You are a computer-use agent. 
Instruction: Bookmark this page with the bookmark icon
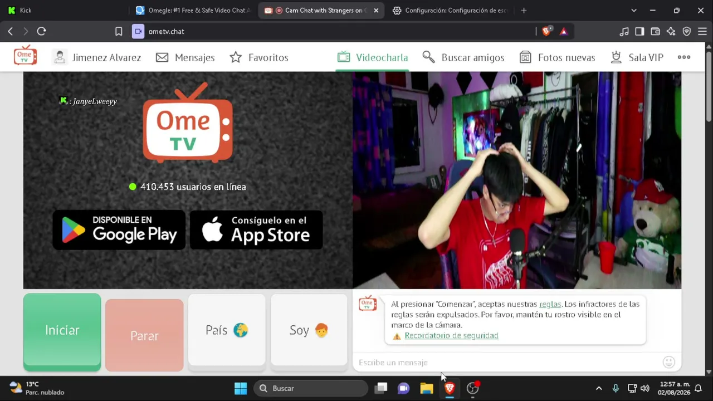pyautogui.click(x=119, y=32)
